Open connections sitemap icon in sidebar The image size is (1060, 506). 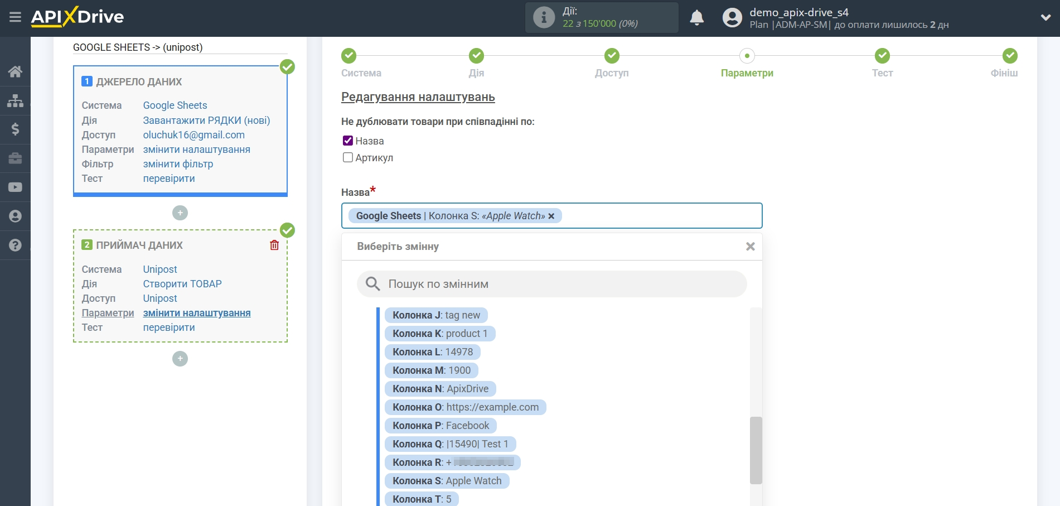15,100
